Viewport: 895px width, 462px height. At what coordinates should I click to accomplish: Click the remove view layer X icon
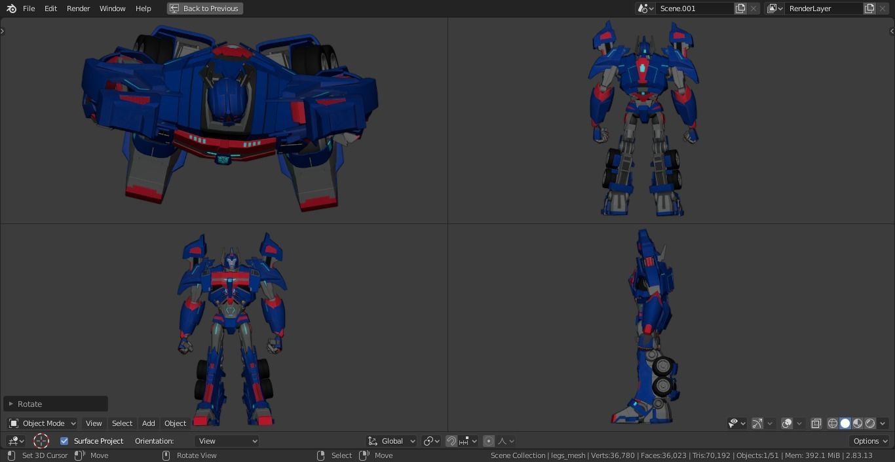pos(883,9)
